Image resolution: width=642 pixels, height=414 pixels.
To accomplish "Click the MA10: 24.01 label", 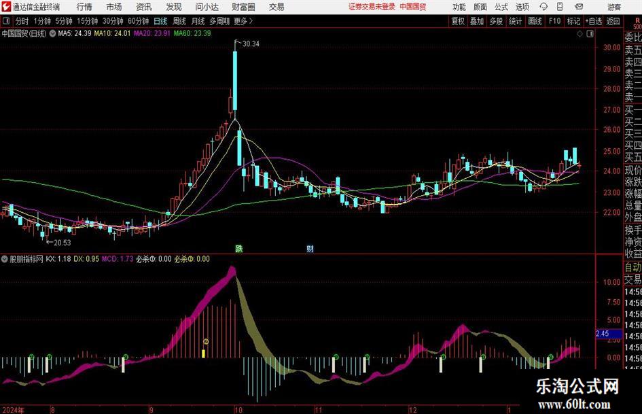I will point(112,33).
